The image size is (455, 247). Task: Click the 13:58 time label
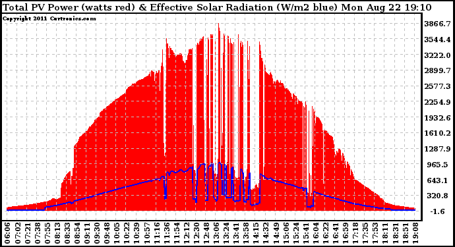[246, 233]
